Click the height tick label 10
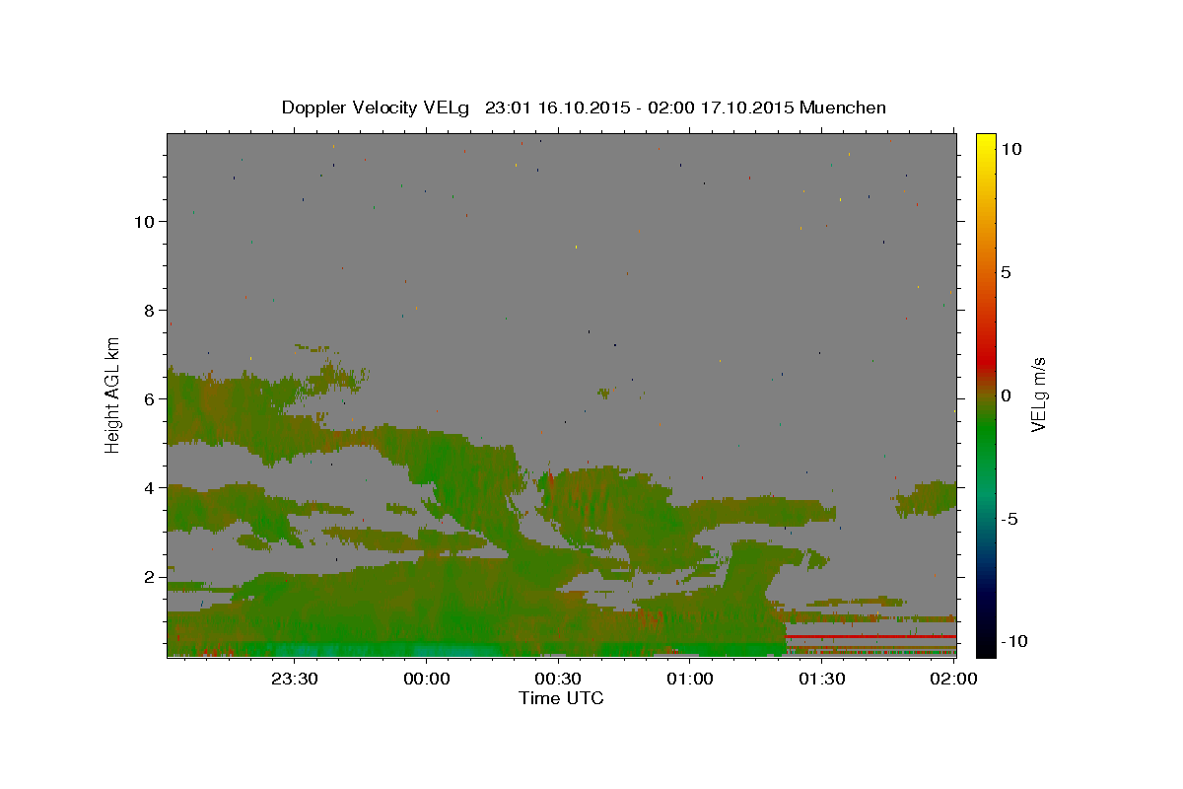 pyautogui.click(x=145, y=221)
